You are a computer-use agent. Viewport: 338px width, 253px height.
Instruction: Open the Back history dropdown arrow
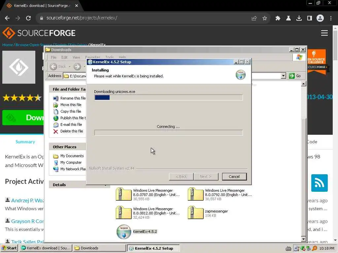point(70,67)
